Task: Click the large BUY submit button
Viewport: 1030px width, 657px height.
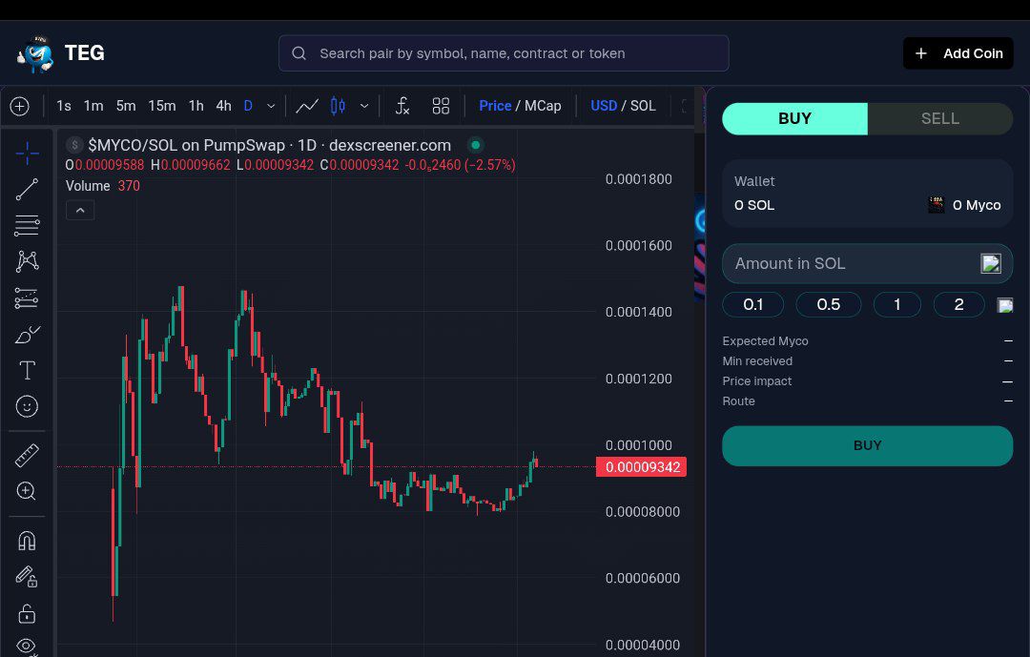Action: pos(867,445)
